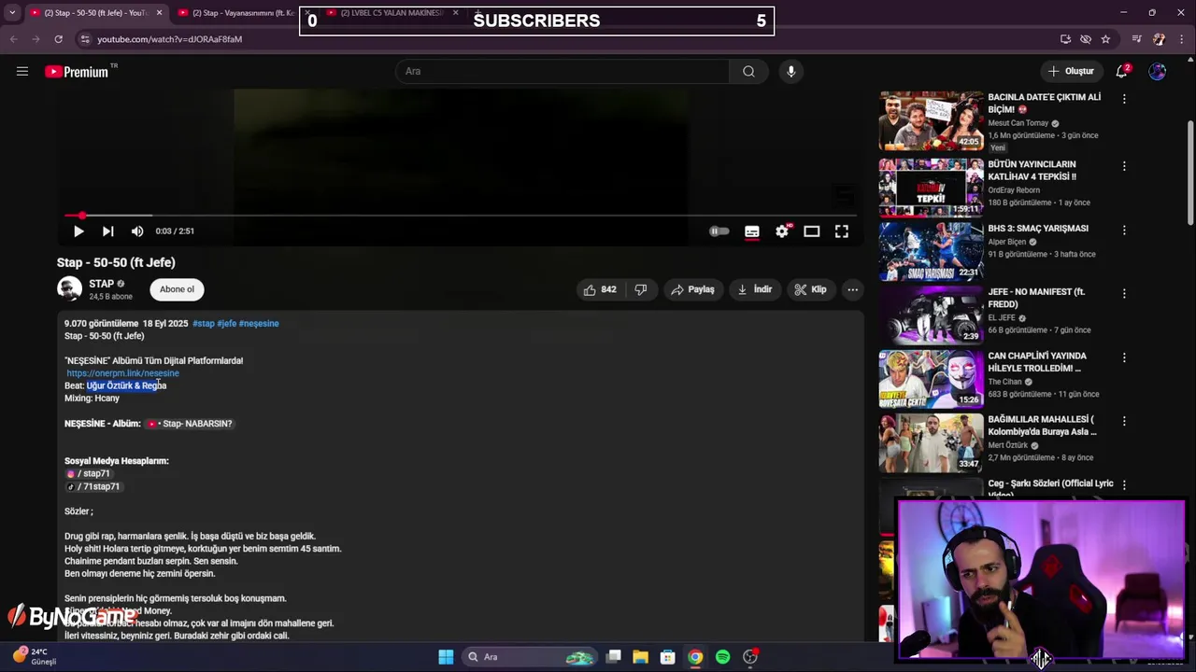Open the YouTube guide hamburger menu

tap(22, 71)
